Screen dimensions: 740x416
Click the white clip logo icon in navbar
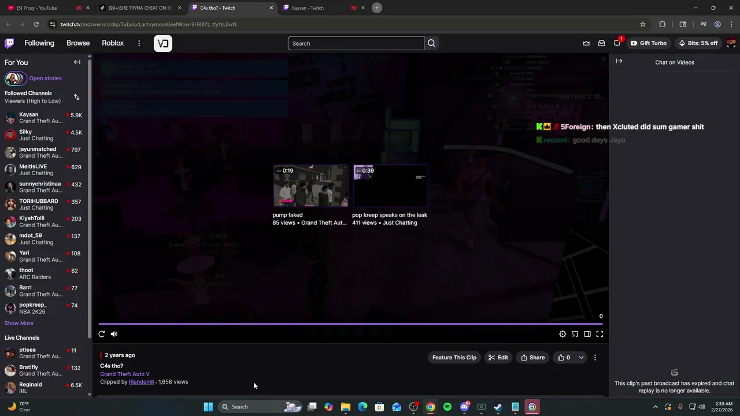click(163, 43)
